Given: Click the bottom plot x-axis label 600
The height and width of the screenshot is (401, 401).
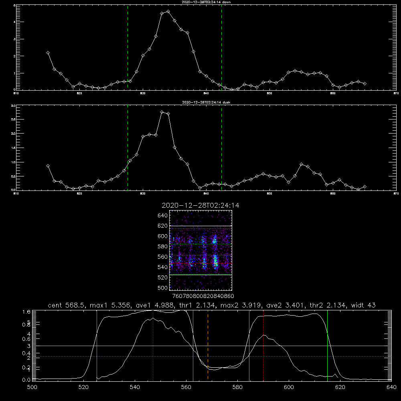Looking at the screenshot, I should pyautogui.click(x=289, y=387).
